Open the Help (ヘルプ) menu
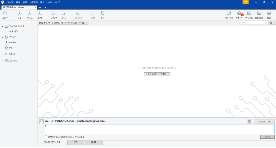Screen dimensions: 276x148 [57, 2]
